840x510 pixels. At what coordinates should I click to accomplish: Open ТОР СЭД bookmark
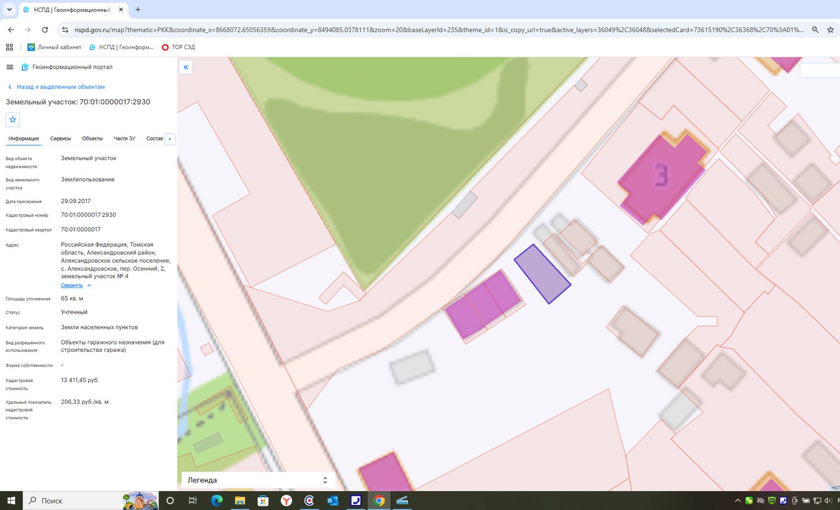pos(178,47)
